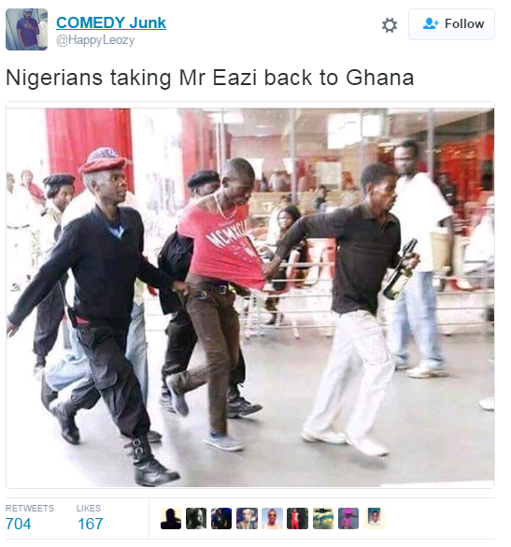The width and height of the screenshot is (511, 547).
Task: Open eighth liker avatar with pink figure
Action: click(348, 518)
